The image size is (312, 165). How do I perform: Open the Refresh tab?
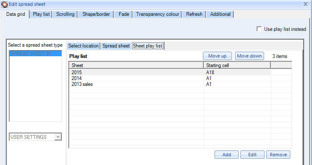point(194,14)
